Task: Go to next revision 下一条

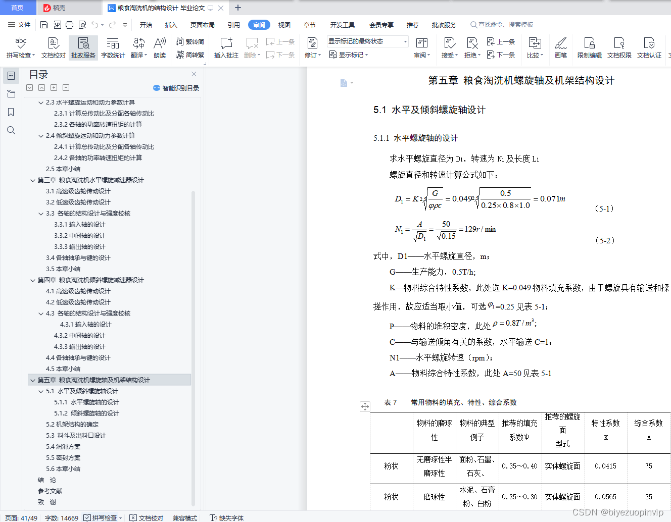Action: click(501, 55)
